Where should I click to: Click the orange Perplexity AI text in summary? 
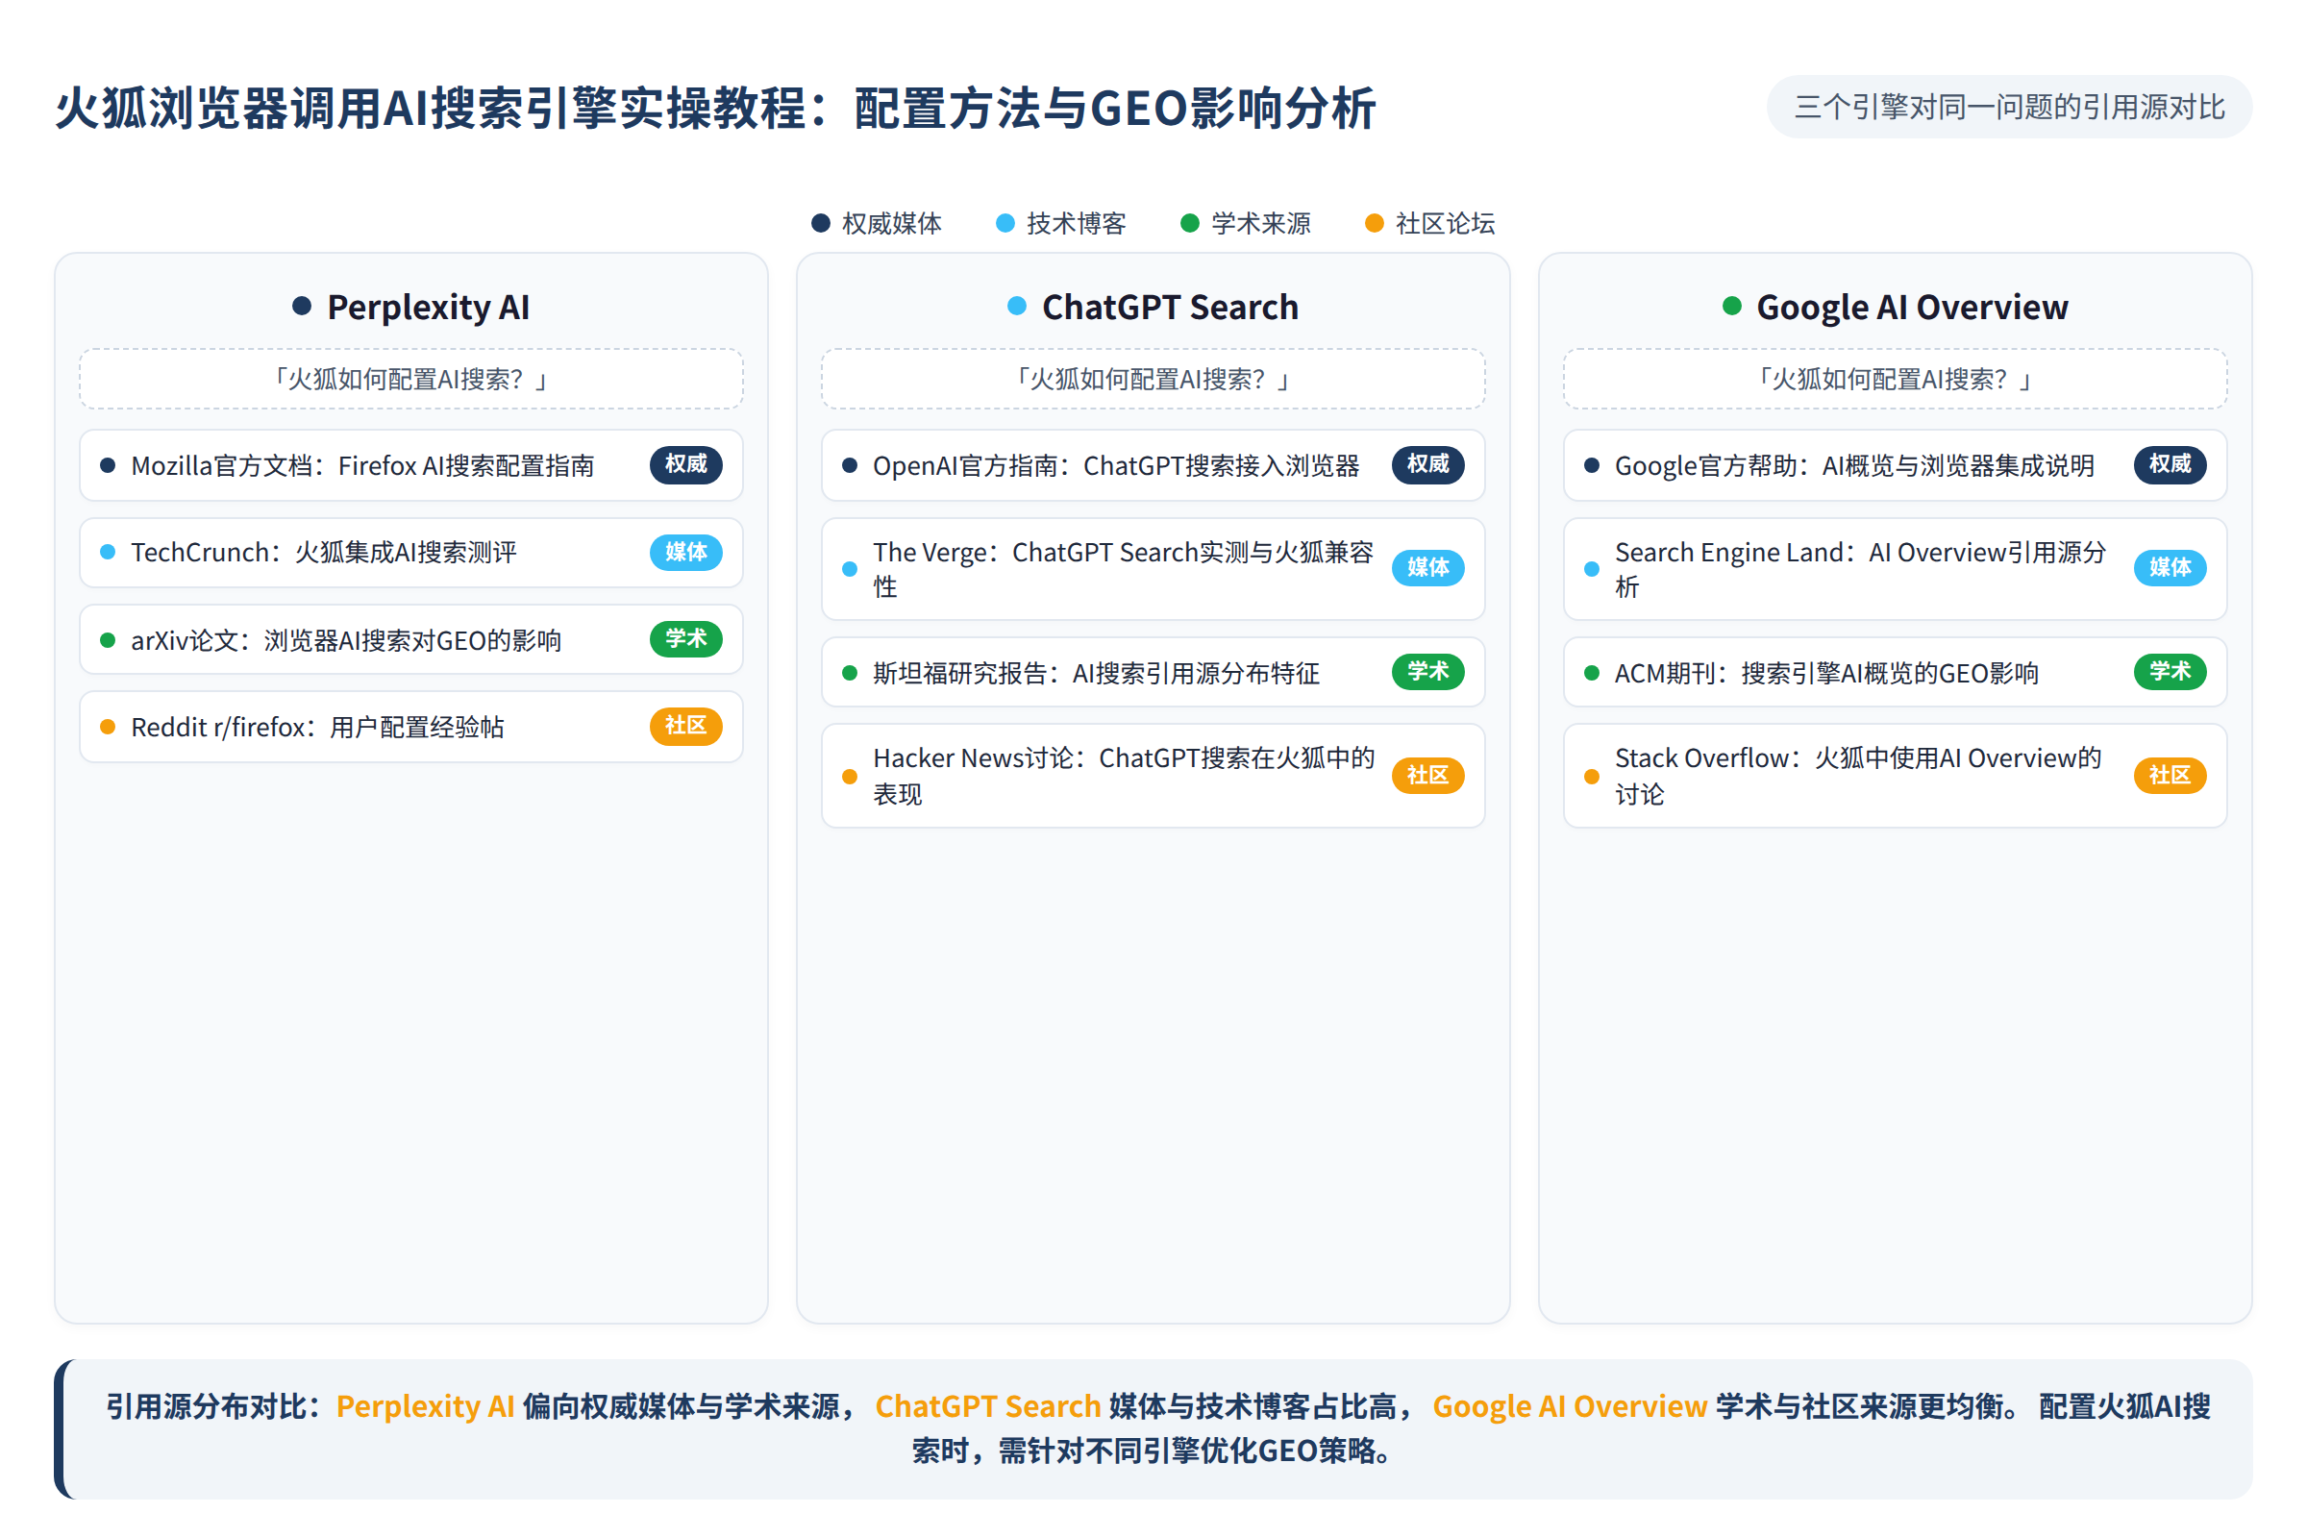tap(425, 1406)
